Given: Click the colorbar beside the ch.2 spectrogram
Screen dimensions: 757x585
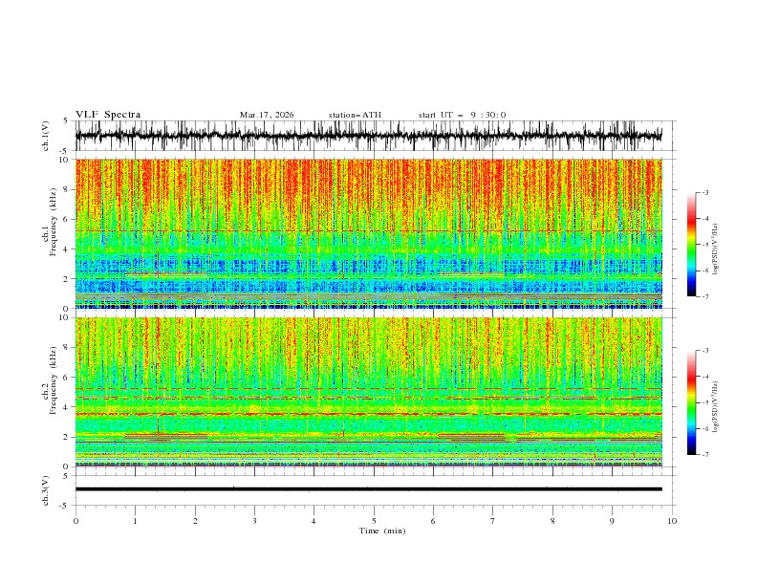Looking at the screenshot, I should (x=691, y=402).
